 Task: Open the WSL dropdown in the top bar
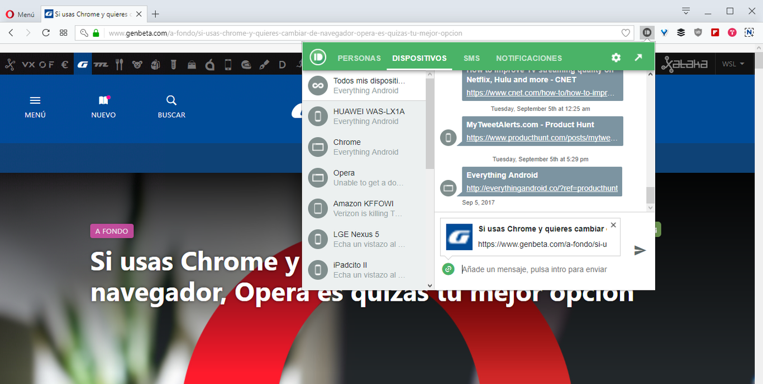(735, 64)
